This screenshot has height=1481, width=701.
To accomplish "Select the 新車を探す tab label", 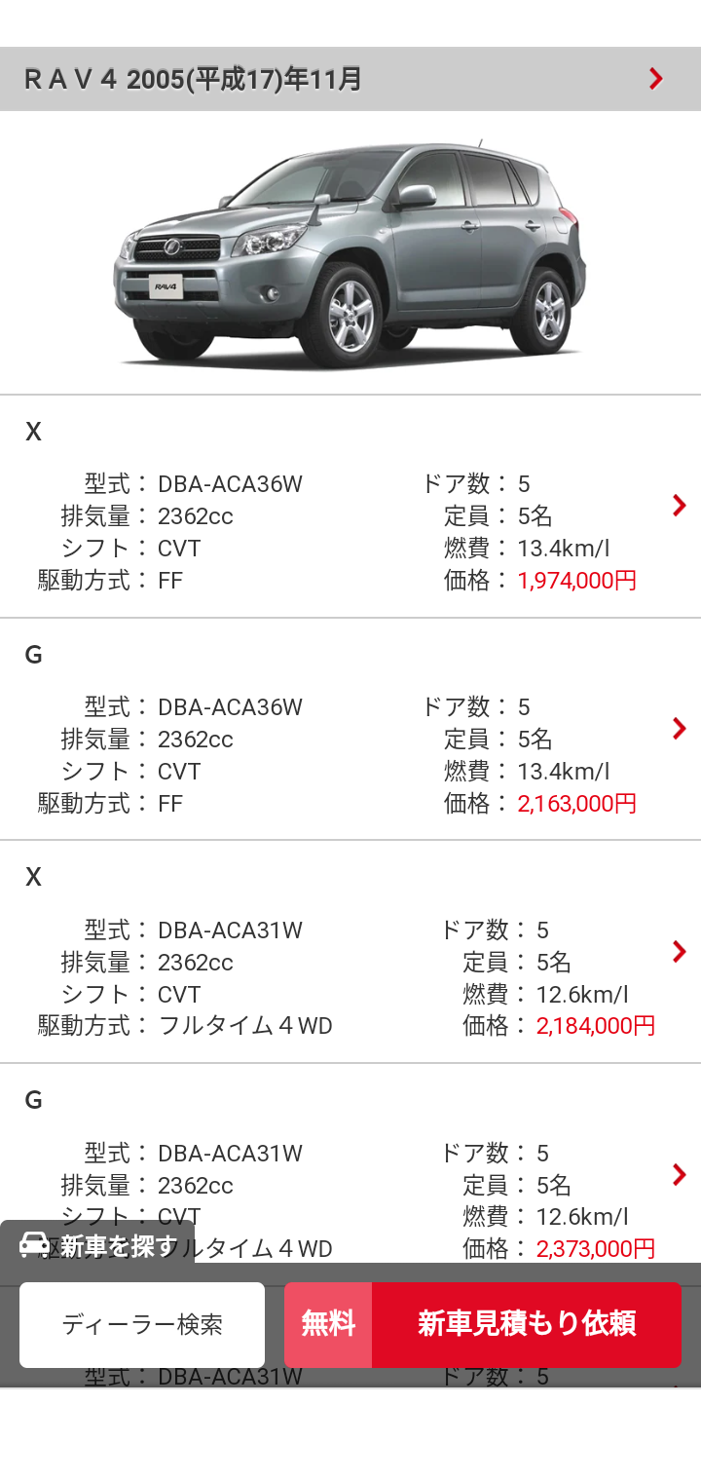I will point(119,1245).
